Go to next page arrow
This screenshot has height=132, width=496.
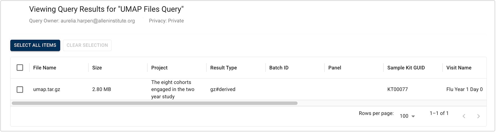(478, 116)
